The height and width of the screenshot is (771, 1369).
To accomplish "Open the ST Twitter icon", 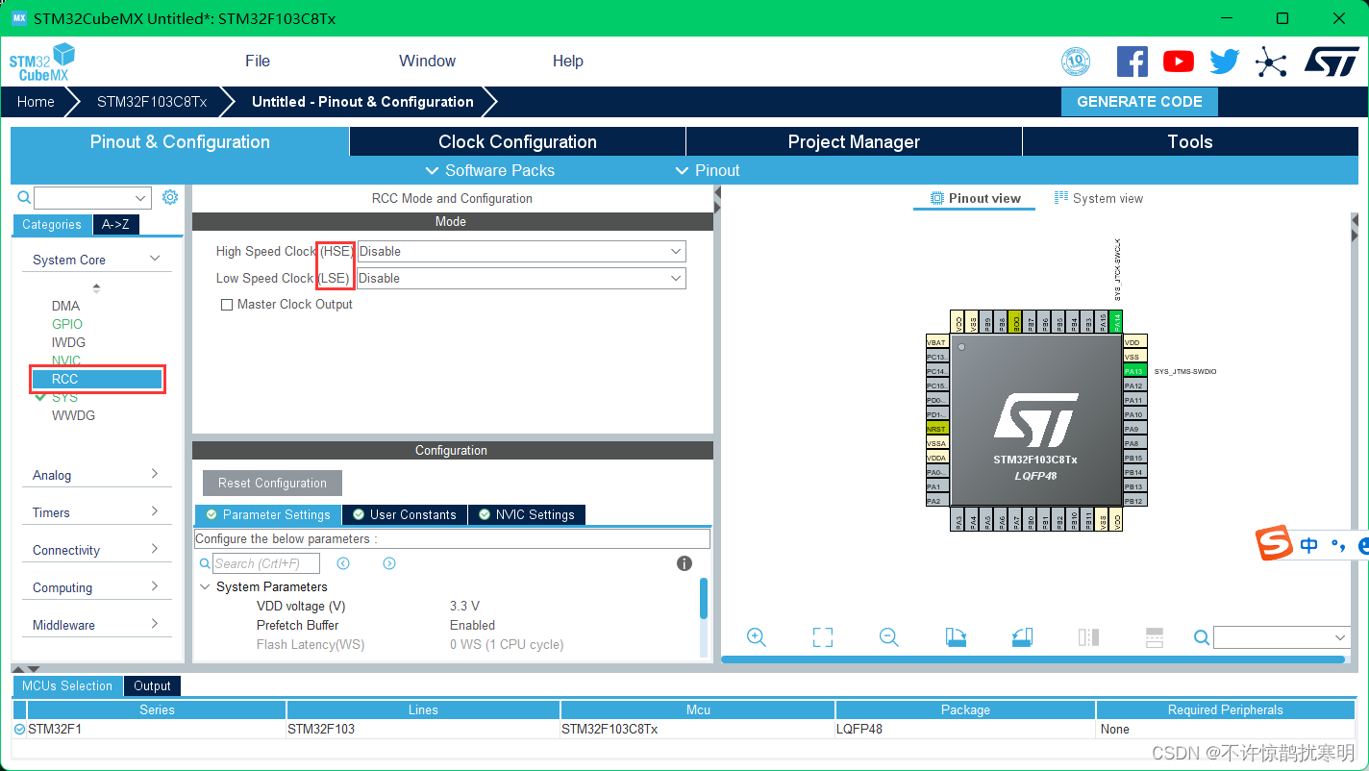I will [1224, 62].
